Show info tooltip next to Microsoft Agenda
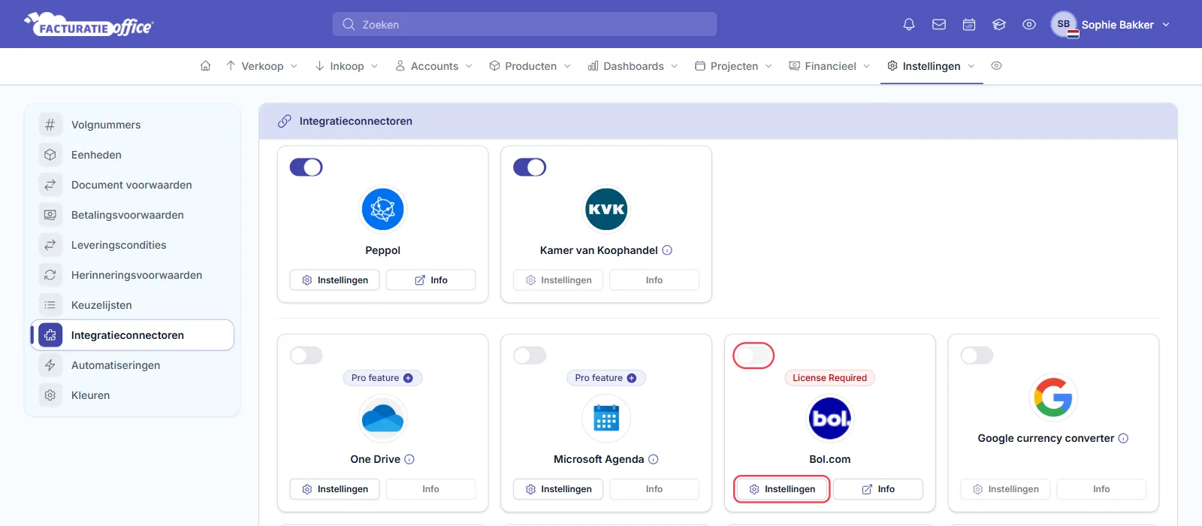 click(x=654, y=459)
